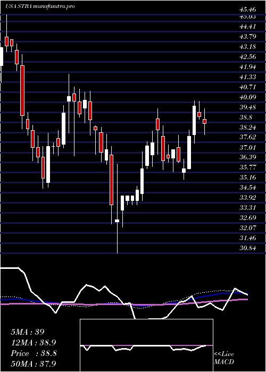Click the 32.07 price axis label
Screen dimensions: 266x372
click(x=248, y=228)
